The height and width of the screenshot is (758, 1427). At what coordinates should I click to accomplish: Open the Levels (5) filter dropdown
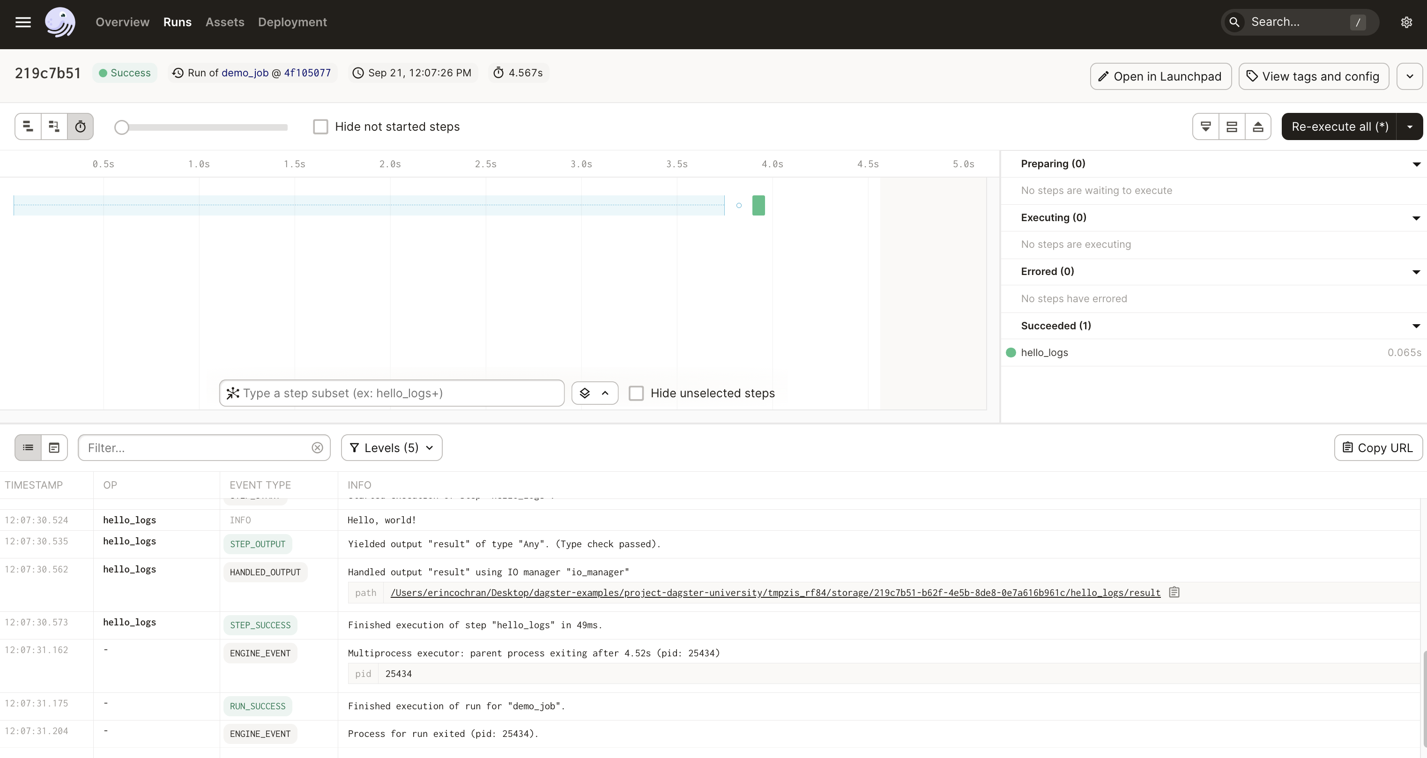[391, 448]
